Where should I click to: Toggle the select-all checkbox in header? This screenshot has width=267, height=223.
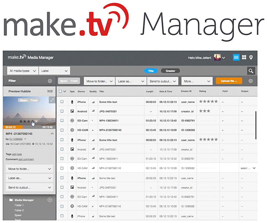61,91
